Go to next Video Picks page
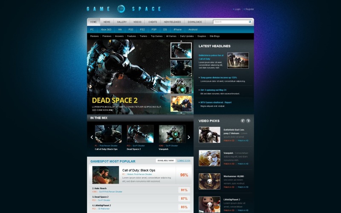The height and width of the screenshot is (213, 341). coord(249,121)
